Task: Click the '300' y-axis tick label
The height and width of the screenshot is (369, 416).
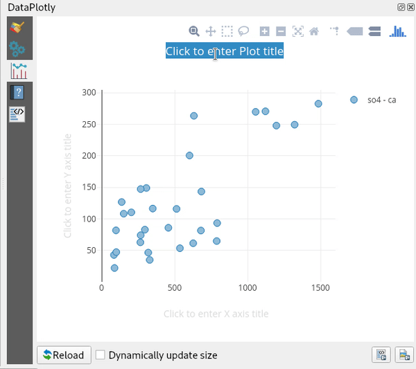Action: coord(89,93)
